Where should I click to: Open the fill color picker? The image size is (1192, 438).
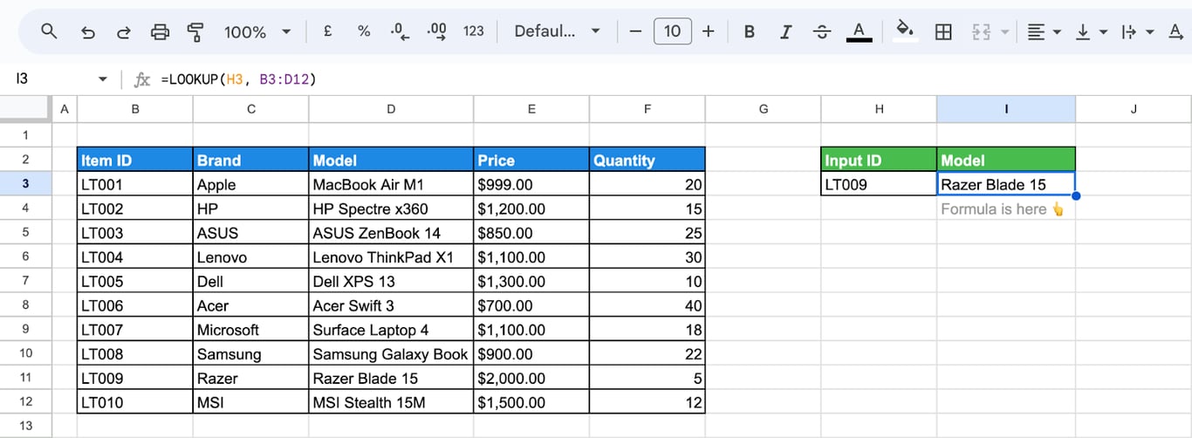pyautogui.click(x=906, y=31)
